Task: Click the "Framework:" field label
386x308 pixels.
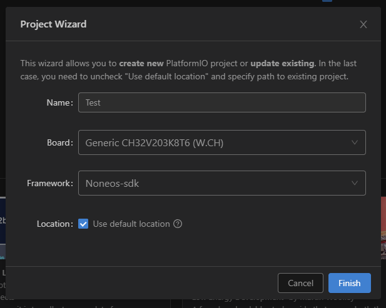Action: click(50, 183)
